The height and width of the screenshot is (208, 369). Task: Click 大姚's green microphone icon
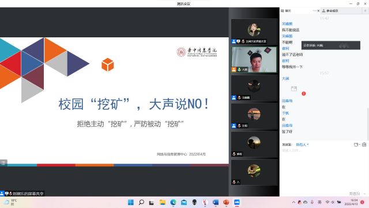click(x=239, y=70)
